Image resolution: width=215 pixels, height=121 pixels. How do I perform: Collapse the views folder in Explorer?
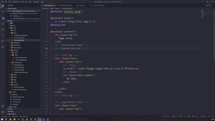[x=23, y=28]
